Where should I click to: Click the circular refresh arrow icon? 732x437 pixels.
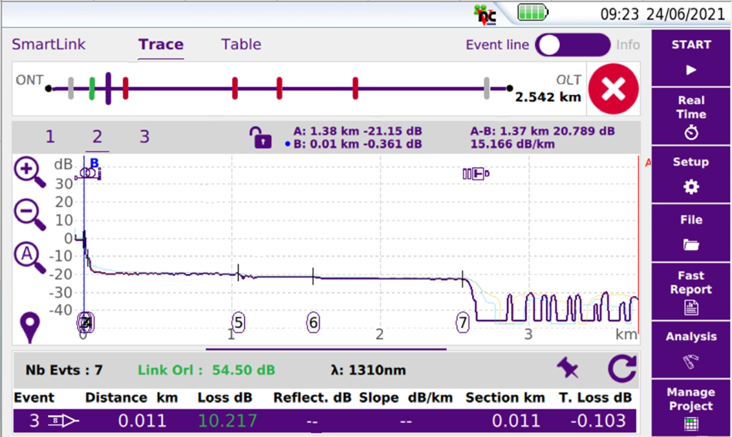[622, 369]
